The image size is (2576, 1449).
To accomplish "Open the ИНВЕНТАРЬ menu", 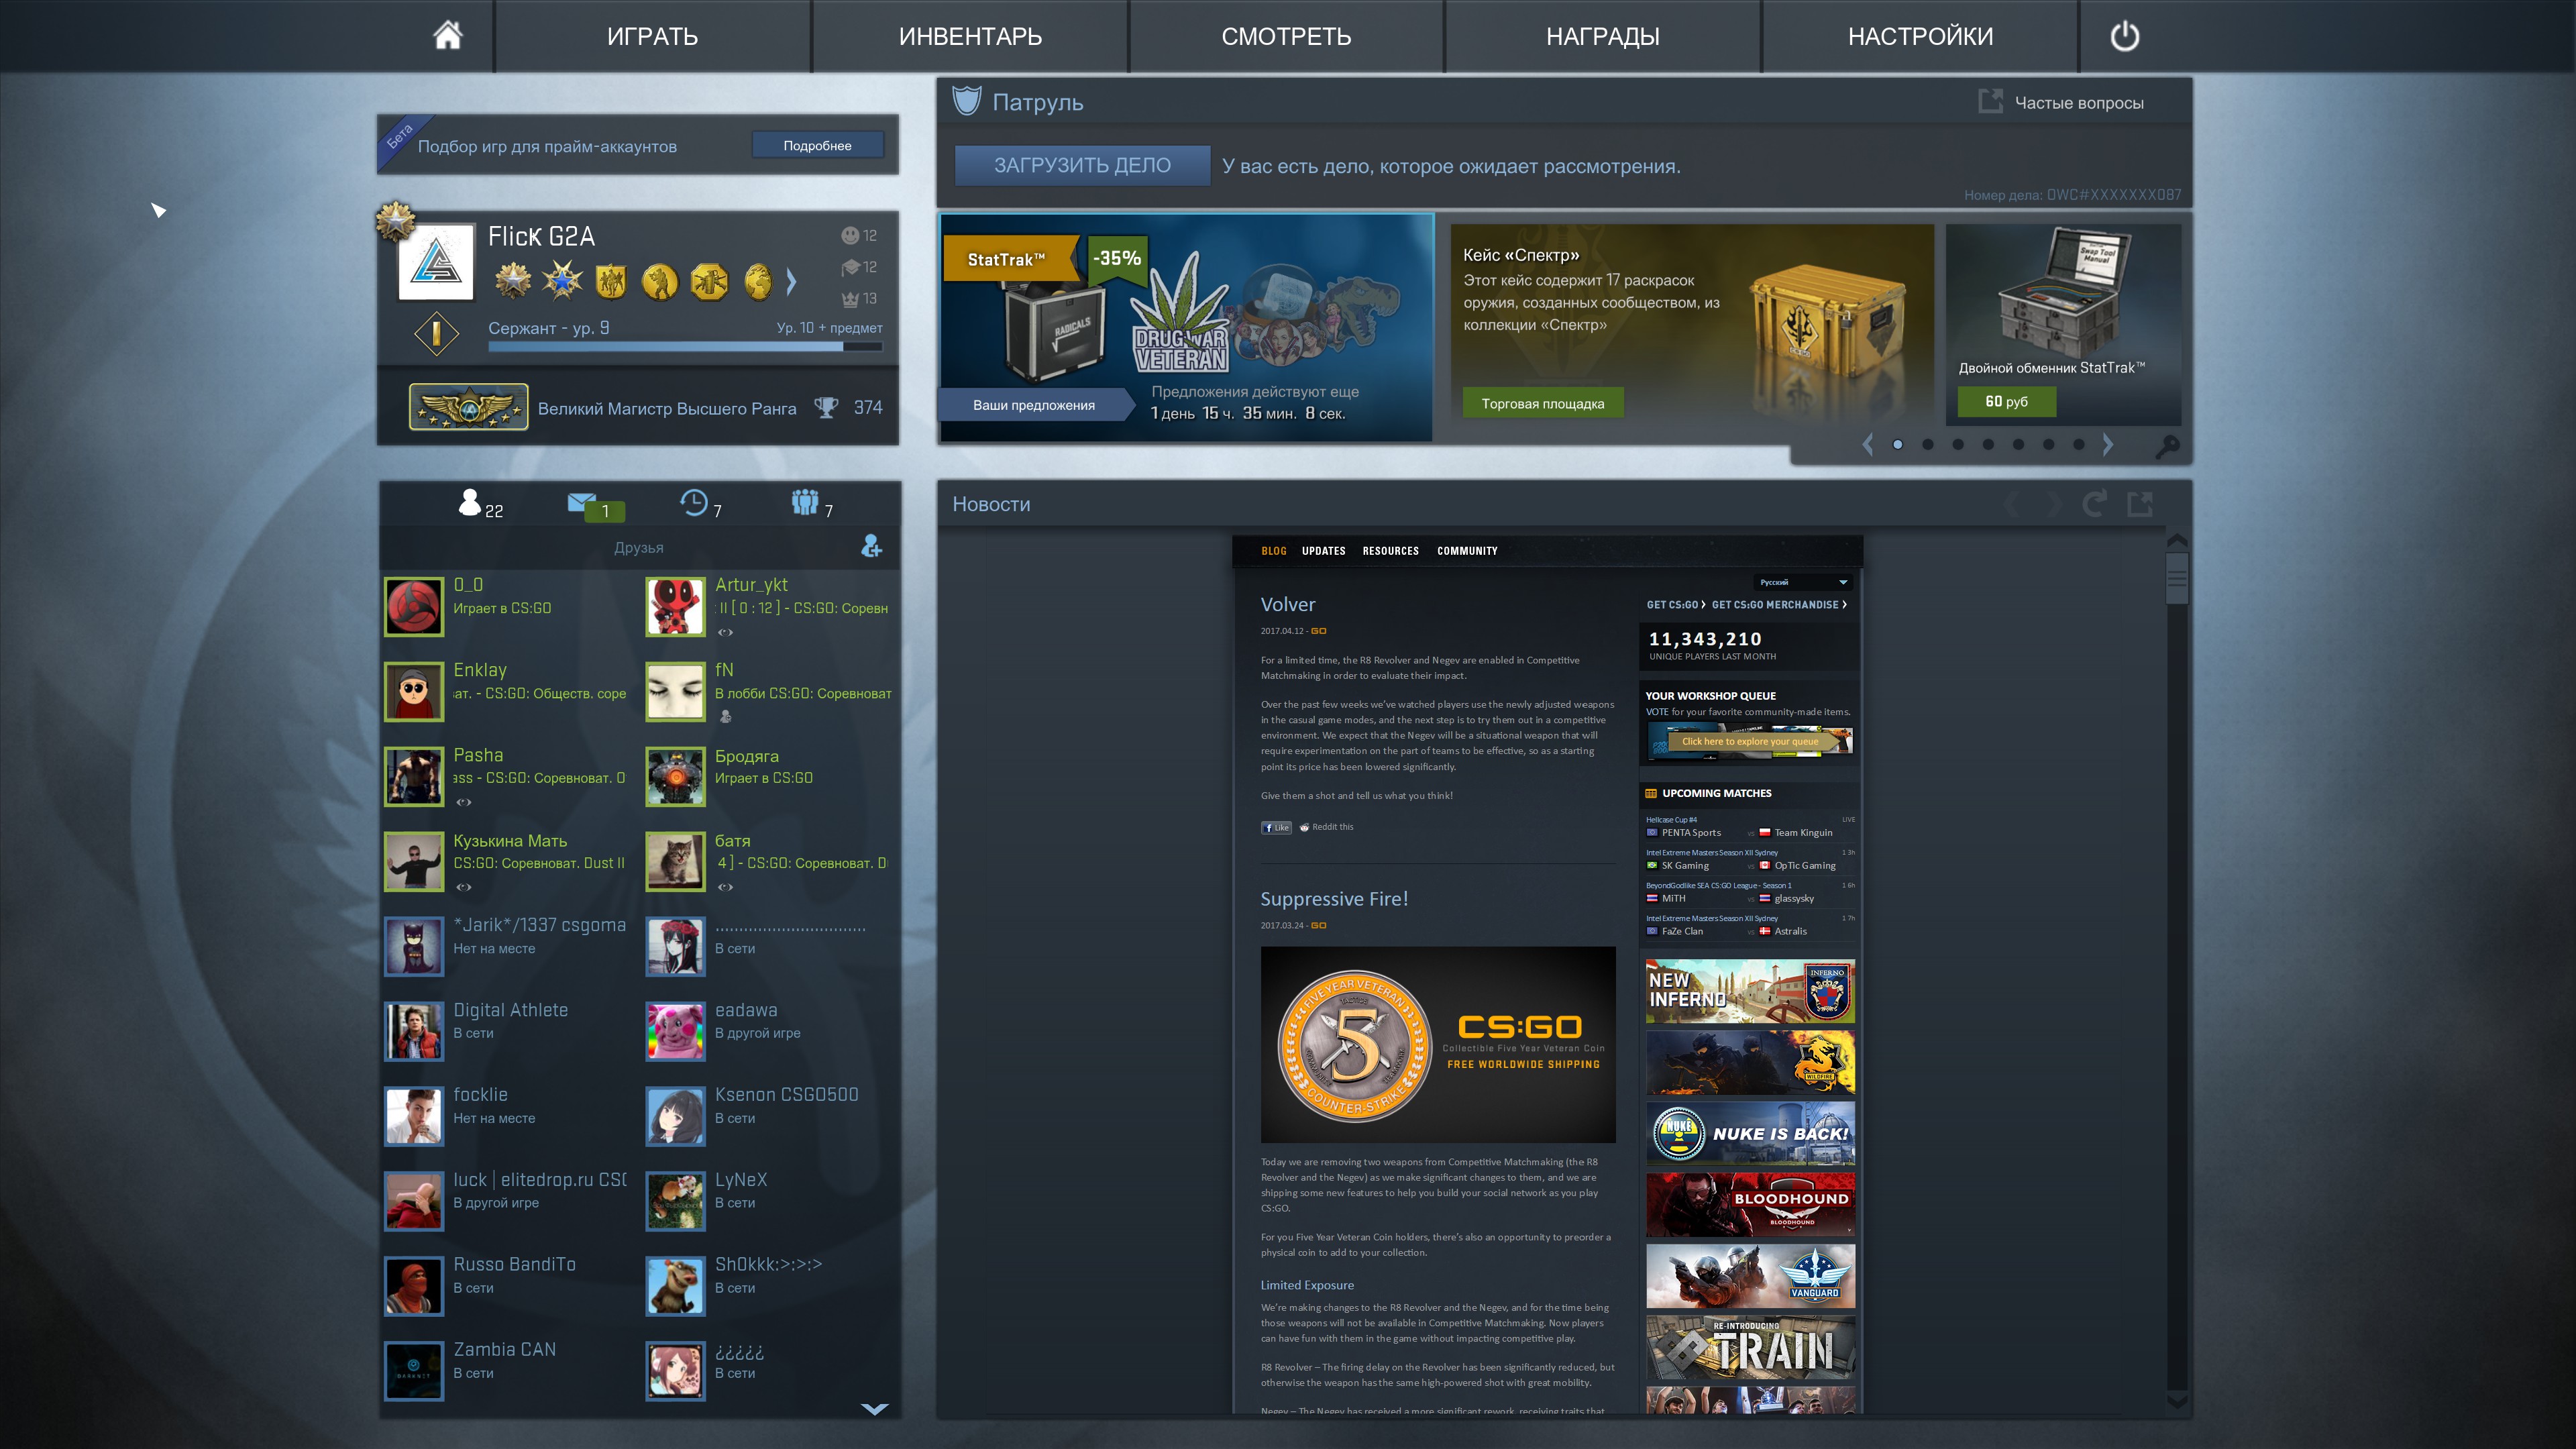I will tap(970, 36).
